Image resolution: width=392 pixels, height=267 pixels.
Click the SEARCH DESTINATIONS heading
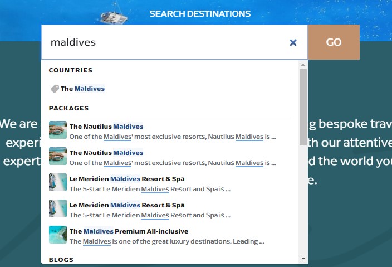tap(200, 14)
